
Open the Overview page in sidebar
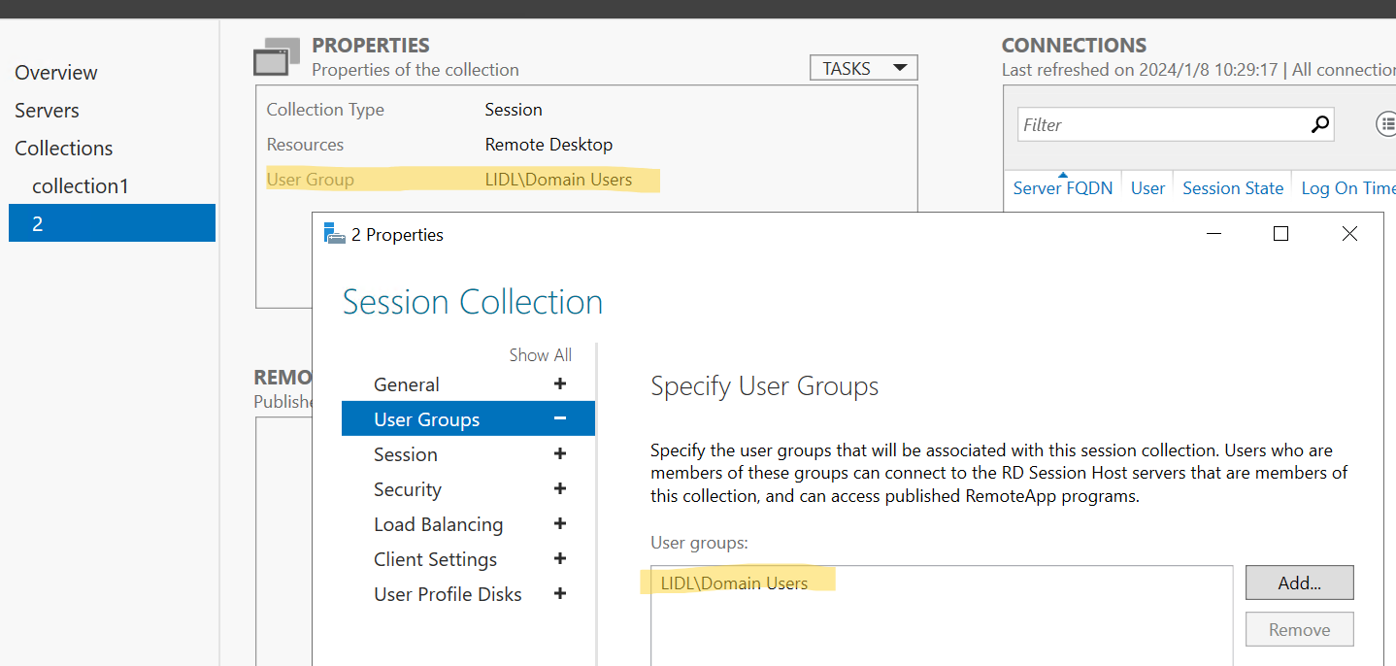point(56,73)
